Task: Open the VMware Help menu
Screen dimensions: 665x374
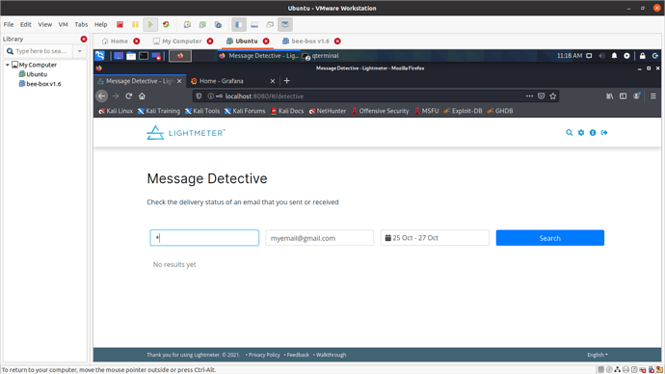Action: pyautogui.click(x=101, y=25)
